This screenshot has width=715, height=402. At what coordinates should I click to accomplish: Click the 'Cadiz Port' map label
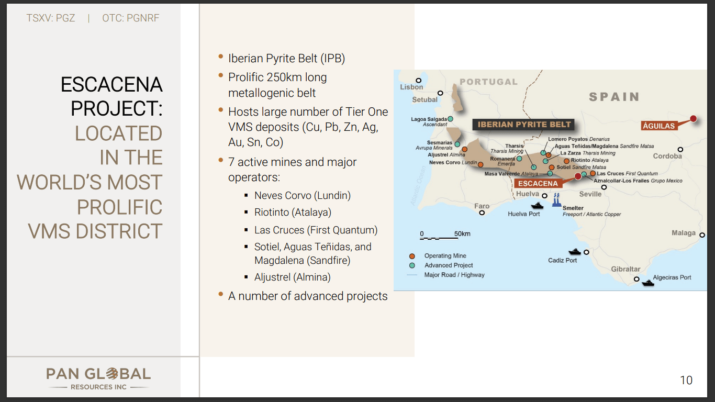pyautogui.click(x=563, y=260)
